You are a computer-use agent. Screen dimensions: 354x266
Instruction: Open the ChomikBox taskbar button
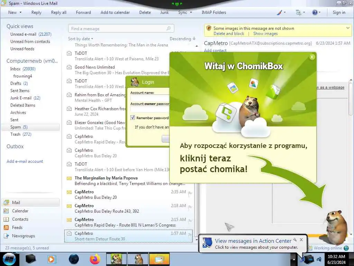(117, 259)
